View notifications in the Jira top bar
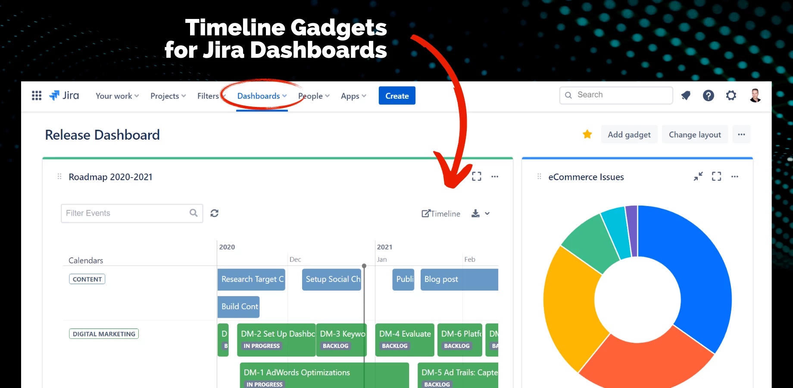 686,95
